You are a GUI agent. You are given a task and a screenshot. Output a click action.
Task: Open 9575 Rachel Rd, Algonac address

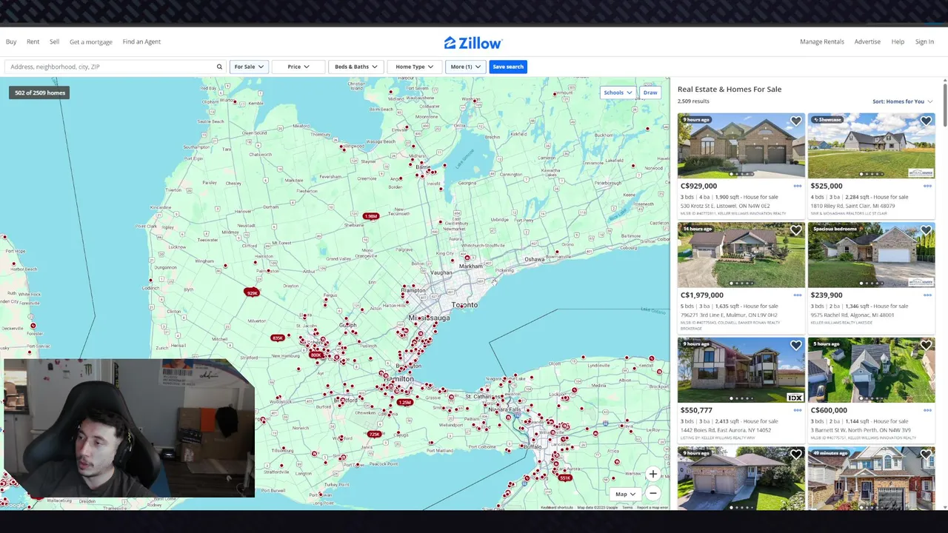pos(852,315)
